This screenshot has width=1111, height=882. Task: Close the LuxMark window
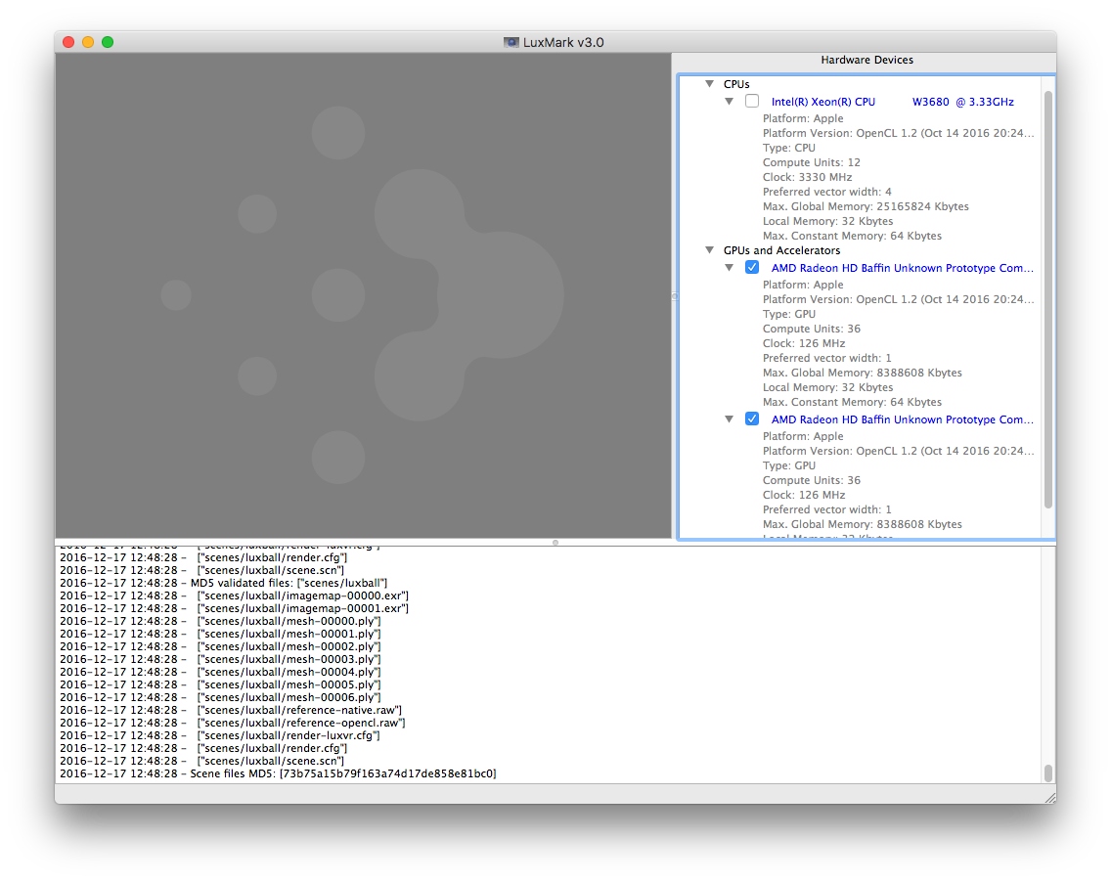pos(68,42)
